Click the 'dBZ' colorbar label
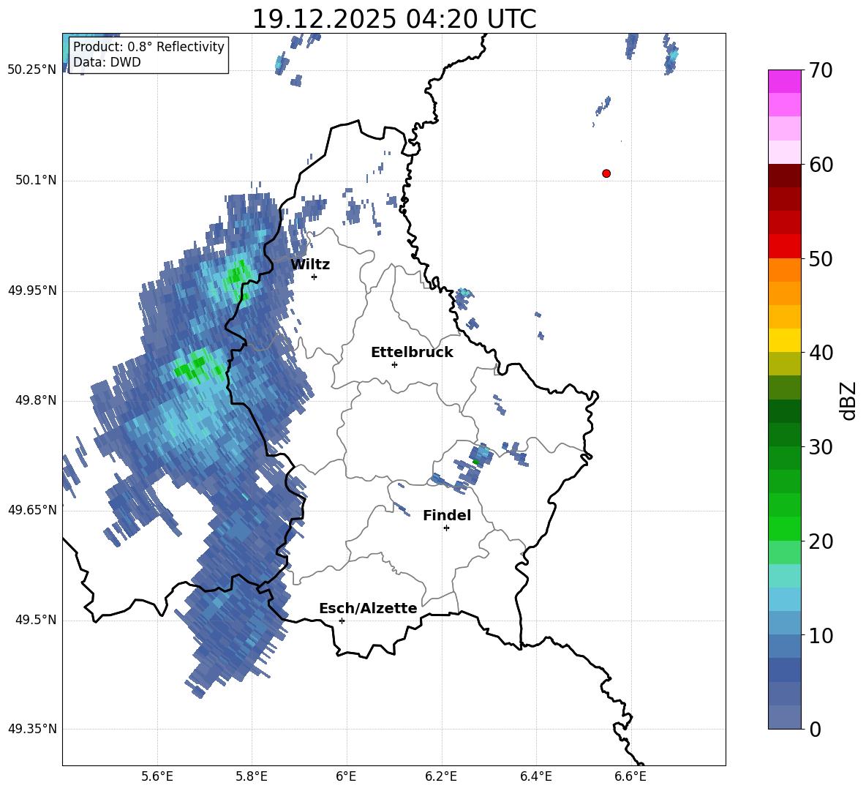Image resolution: width=866 pixels, height=791 pixels. tap(849, 400)
